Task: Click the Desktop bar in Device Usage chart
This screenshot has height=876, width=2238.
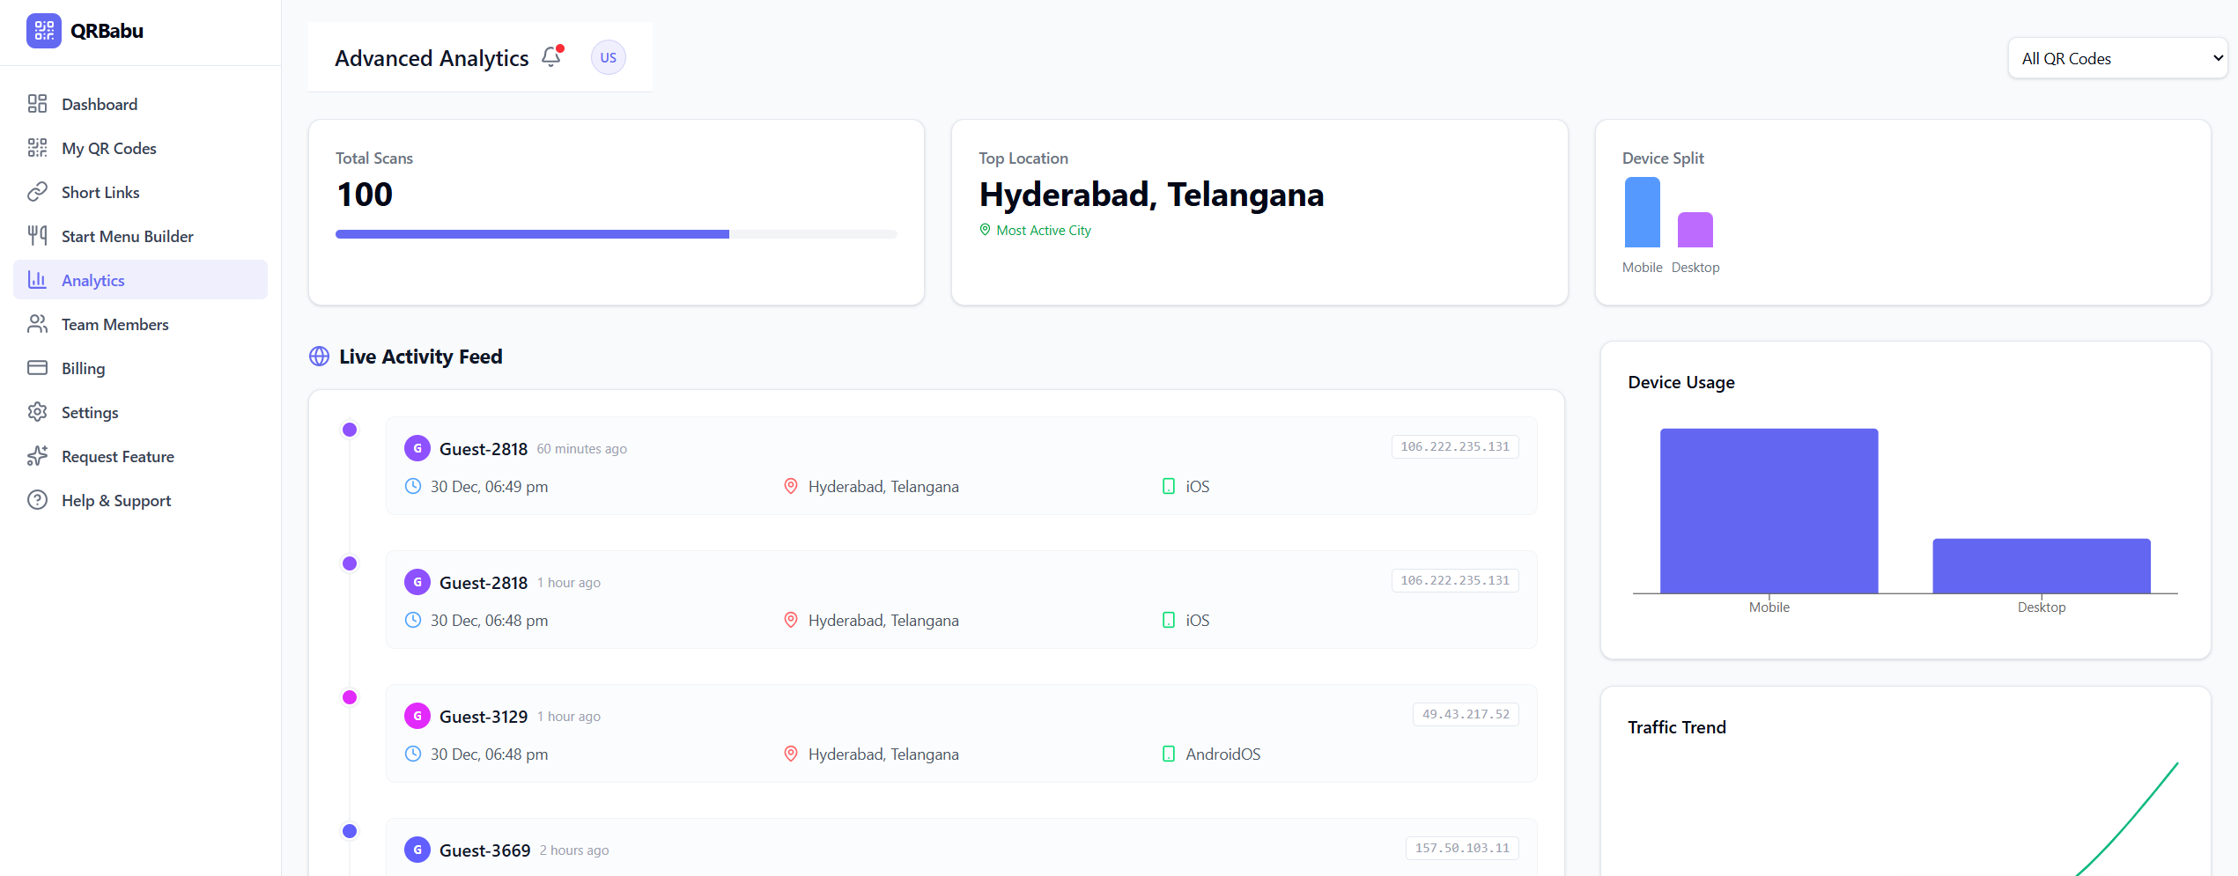Action: coord(2042,566)
